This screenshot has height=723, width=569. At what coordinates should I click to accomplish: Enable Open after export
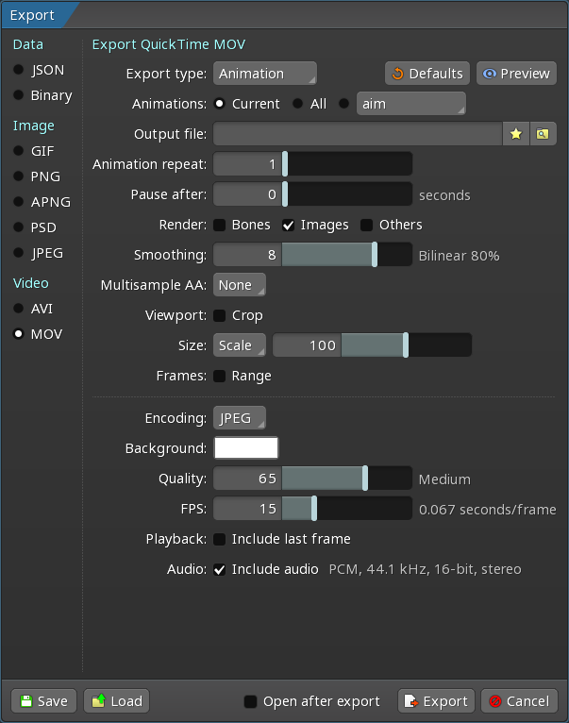[251, 701]
